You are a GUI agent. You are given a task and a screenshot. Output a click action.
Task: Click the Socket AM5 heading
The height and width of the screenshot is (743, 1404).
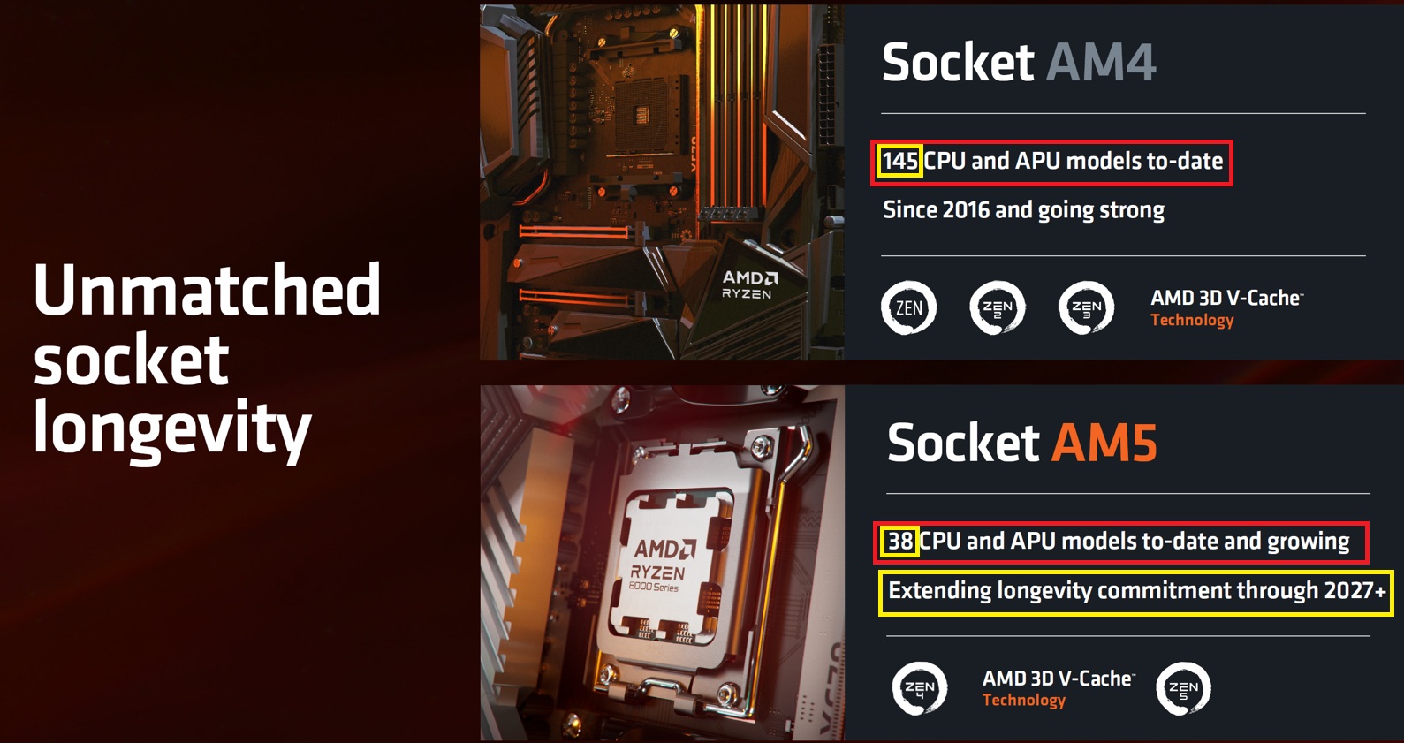tap(1022, 442)
